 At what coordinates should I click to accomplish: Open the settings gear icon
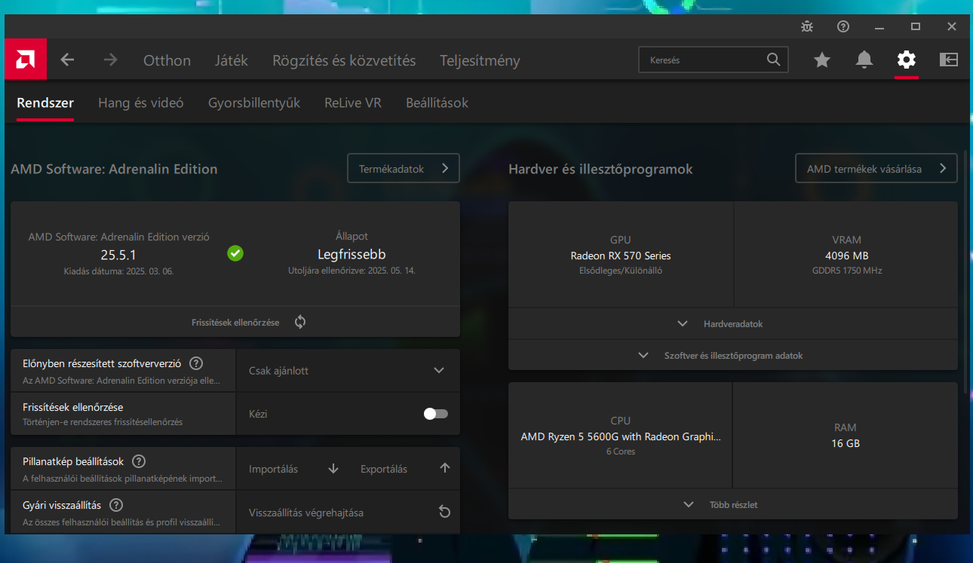[x=906, y=60]
